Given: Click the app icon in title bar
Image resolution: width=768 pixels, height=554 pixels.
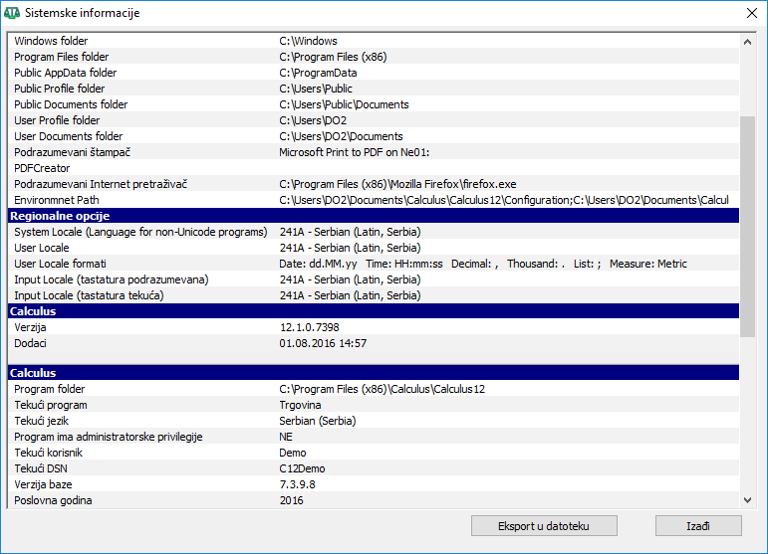Looking at the screenshot, I should 12,13.
